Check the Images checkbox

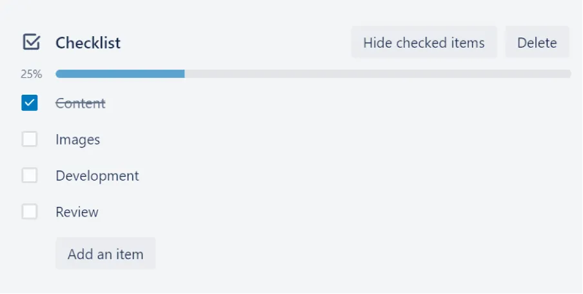pyautogui.click(x=30, y=139)
